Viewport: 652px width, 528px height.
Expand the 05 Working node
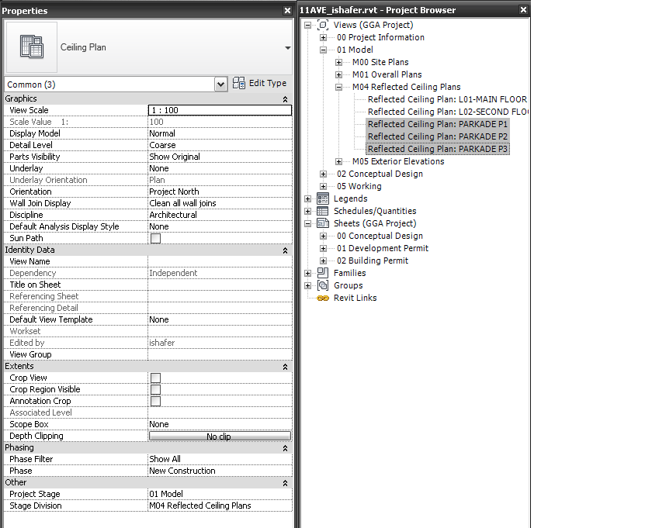coord(323,187)
